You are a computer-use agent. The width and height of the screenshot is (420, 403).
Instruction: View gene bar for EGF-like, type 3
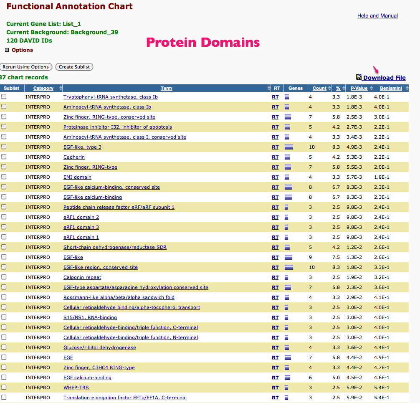pyautogui.click(x=289, y=147)
